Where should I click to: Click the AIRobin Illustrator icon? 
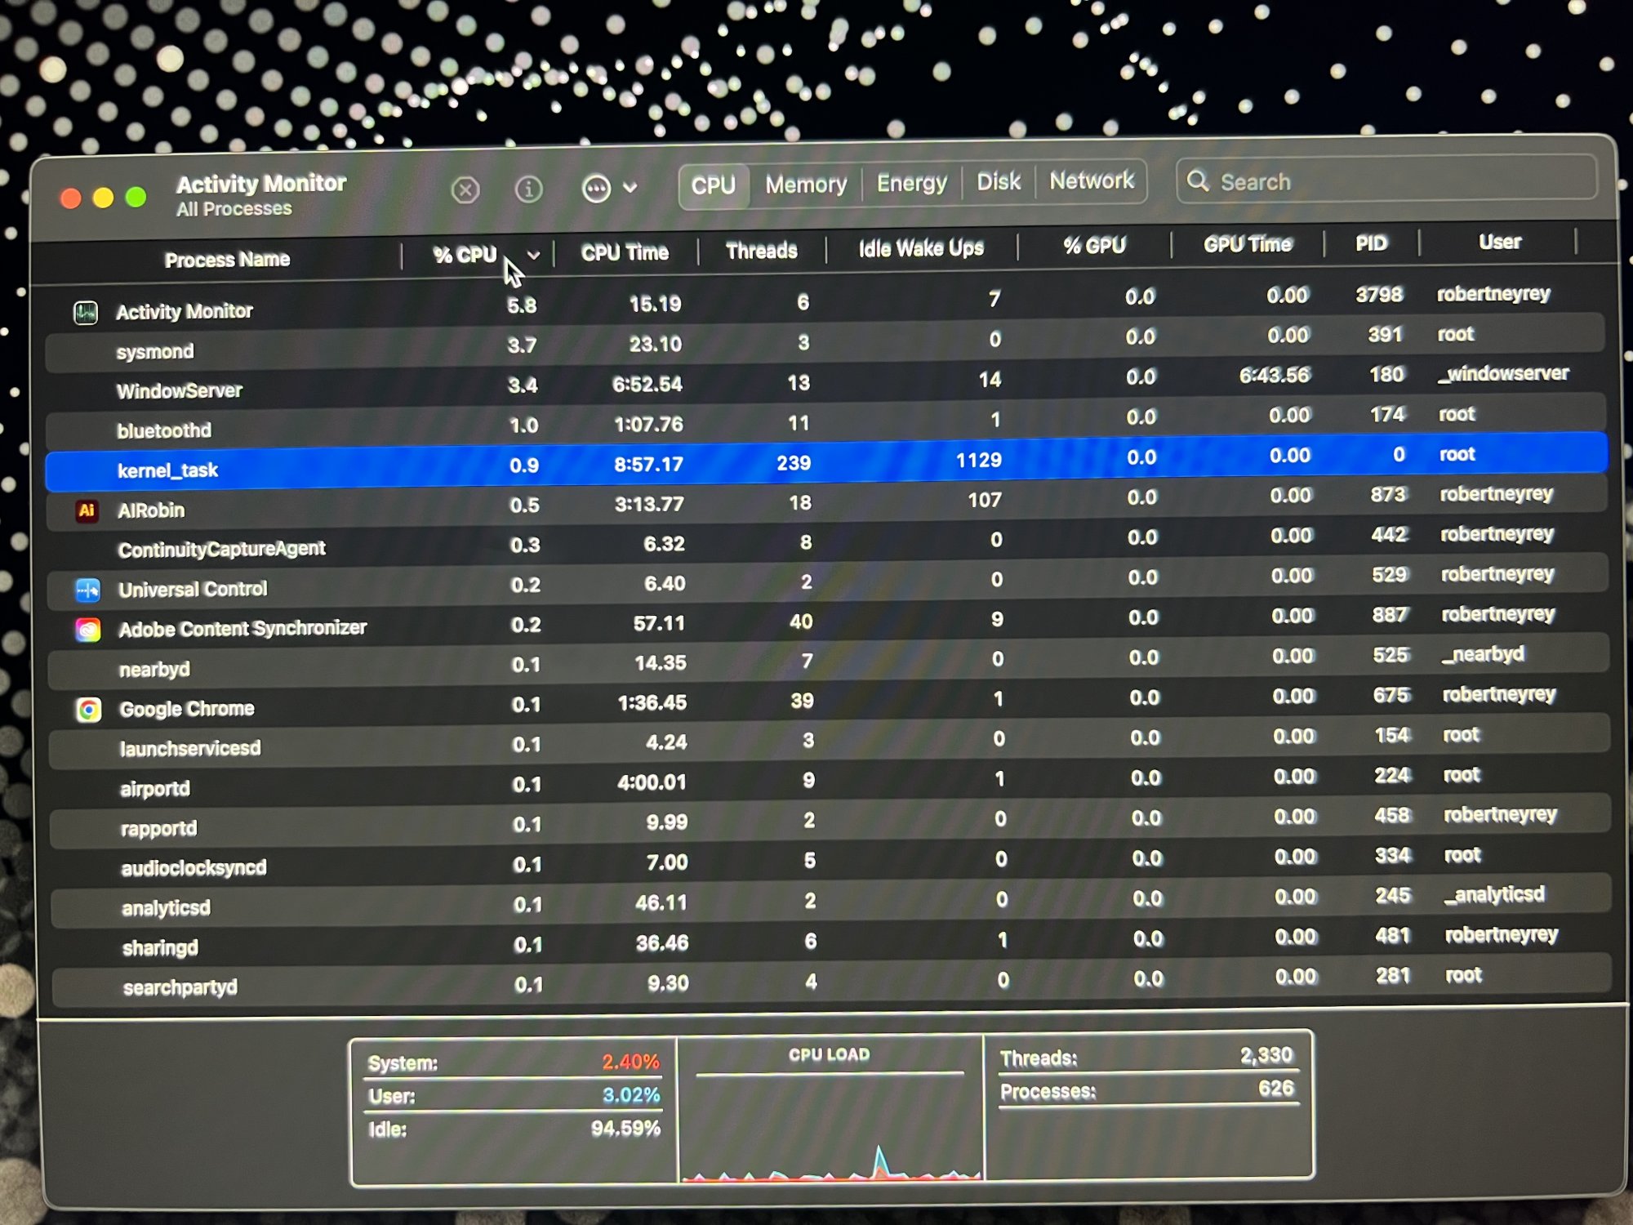(x=87, y=510)
